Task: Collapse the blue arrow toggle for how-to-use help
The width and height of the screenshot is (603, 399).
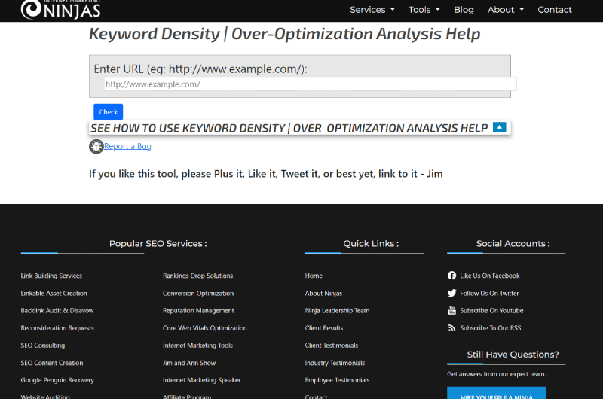Action: 500,127
